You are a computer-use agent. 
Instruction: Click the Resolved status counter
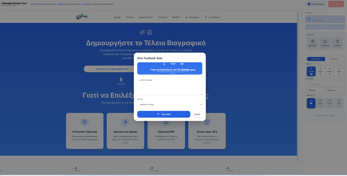pyautogui.click(x=261, y=169)
